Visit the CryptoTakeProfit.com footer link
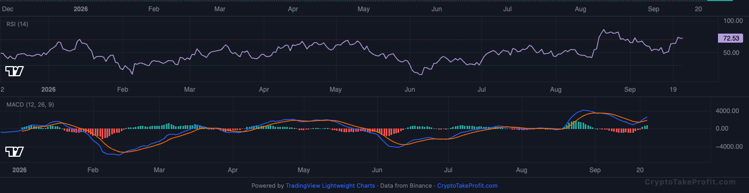The image size is (749, 193). click(x=467, y=186)
